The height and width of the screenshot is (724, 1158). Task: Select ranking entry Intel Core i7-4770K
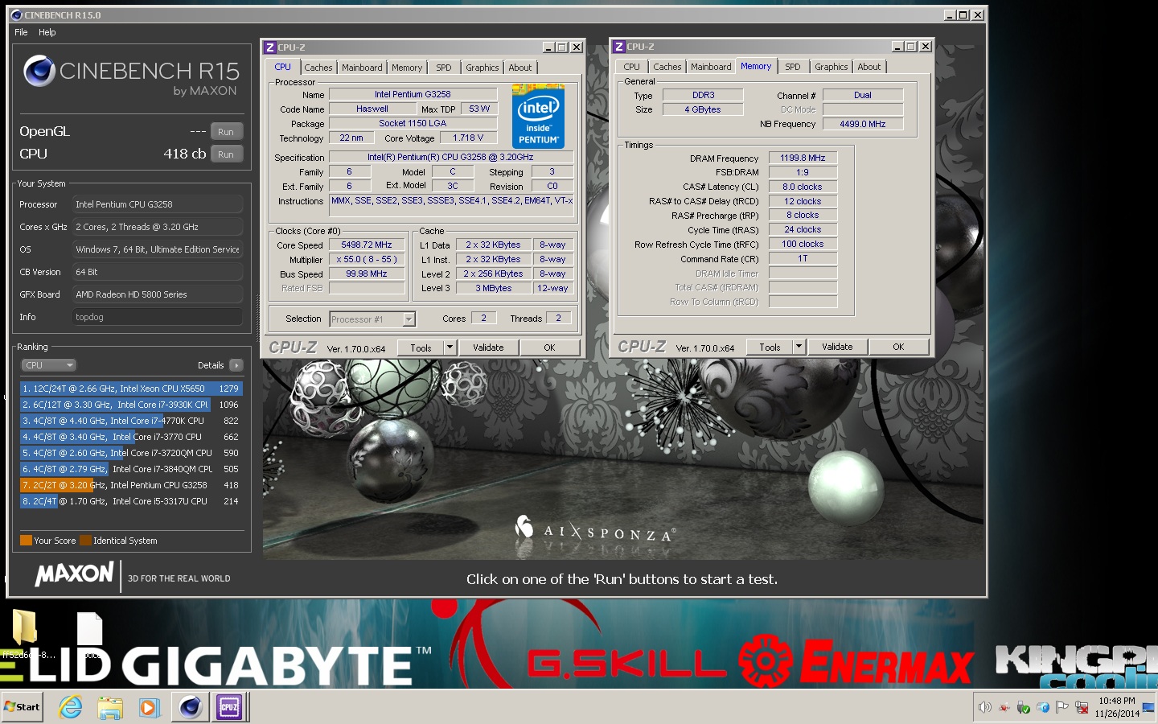tap(131, 421)
